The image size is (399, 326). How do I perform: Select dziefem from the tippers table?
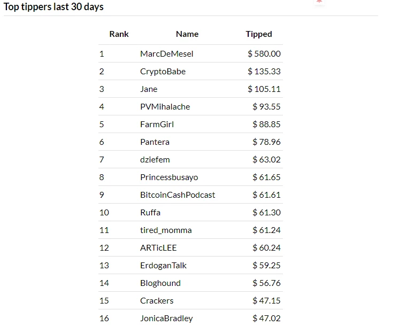tap(155, 159)
